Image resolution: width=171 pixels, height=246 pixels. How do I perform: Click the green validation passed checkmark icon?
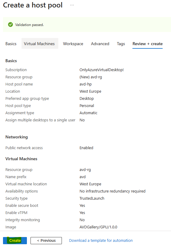10,25
